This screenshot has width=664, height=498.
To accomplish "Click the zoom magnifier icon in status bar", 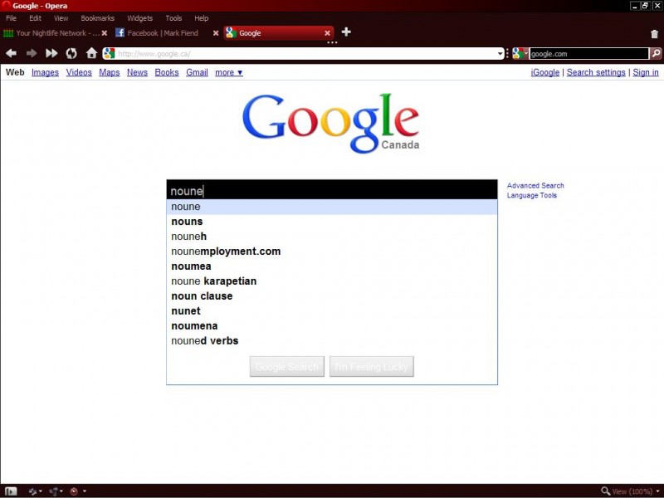I will pos(606,491).
